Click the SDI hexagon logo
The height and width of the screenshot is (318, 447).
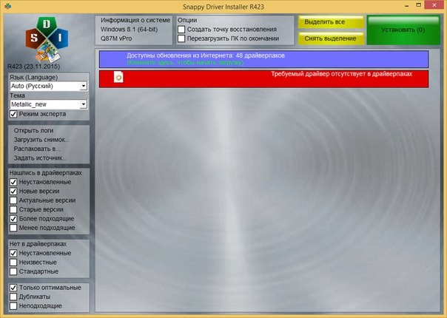(x=47, y=39)
